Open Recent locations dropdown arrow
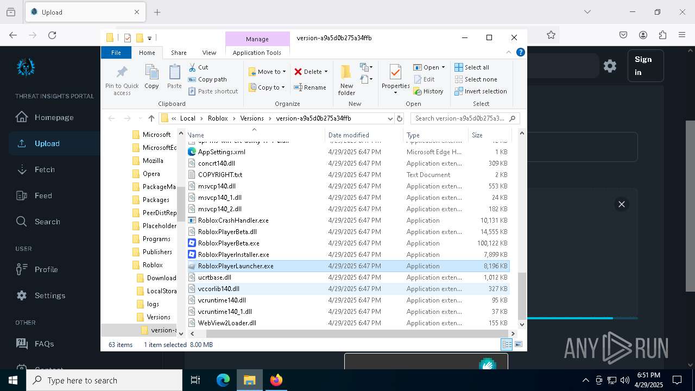 click(140, 118)
